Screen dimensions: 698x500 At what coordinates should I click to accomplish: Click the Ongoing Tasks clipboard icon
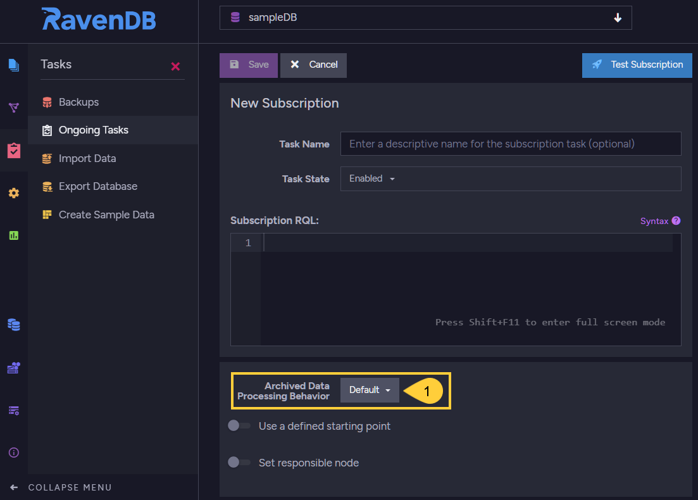[47, 130]
